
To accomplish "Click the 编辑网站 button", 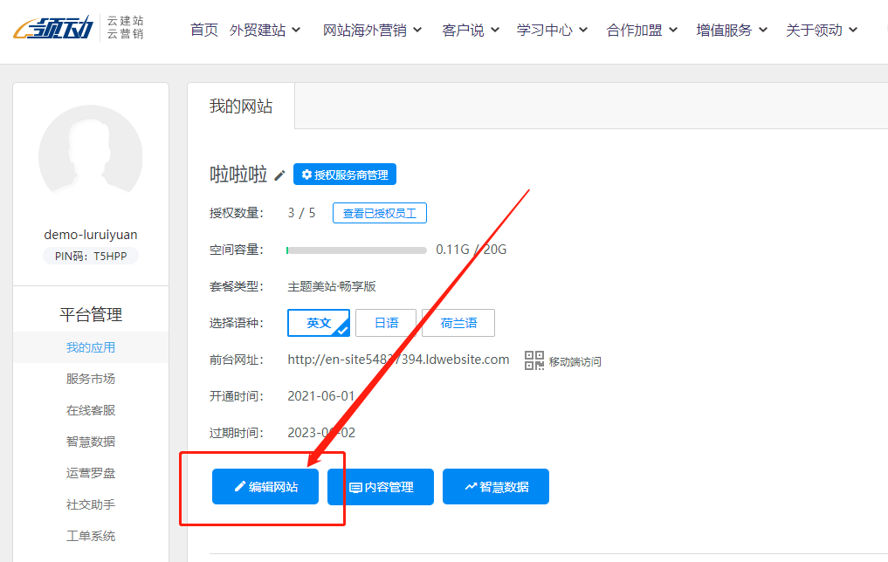I will (x=265, y=487).
